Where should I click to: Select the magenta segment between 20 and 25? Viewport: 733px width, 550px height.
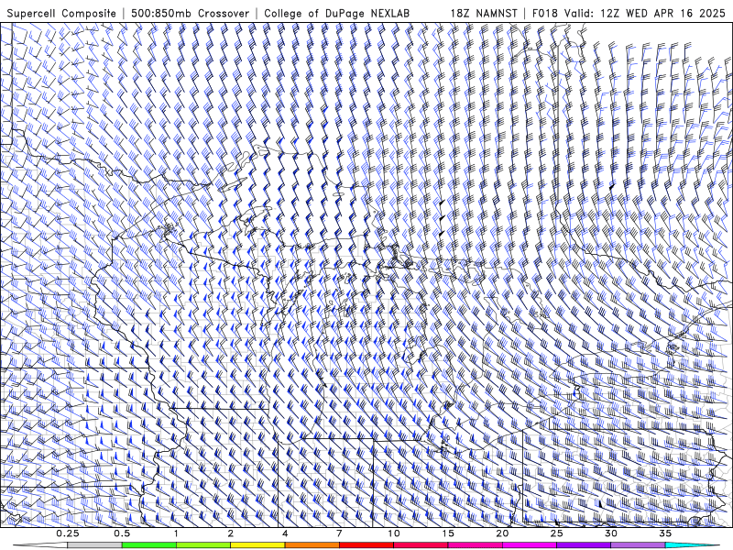(530, 545)
